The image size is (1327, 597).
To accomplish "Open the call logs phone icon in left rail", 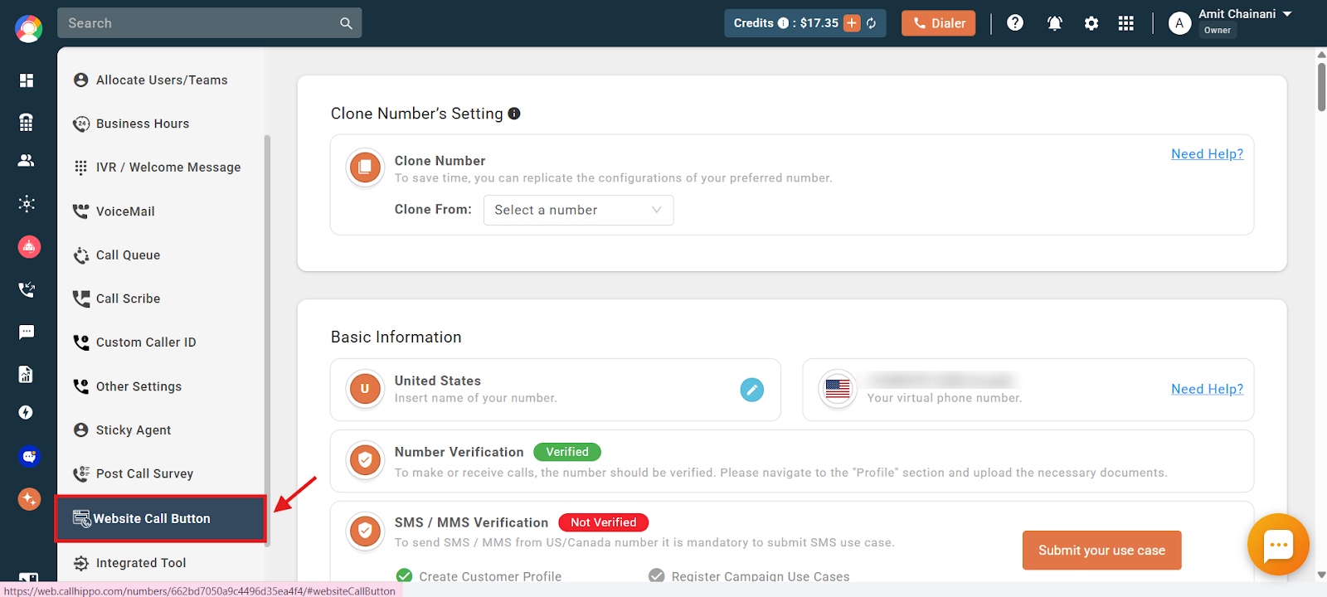I will [x=27, y=289].
